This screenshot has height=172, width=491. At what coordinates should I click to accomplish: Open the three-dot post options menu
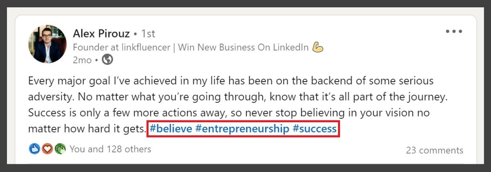coord(454,31)
